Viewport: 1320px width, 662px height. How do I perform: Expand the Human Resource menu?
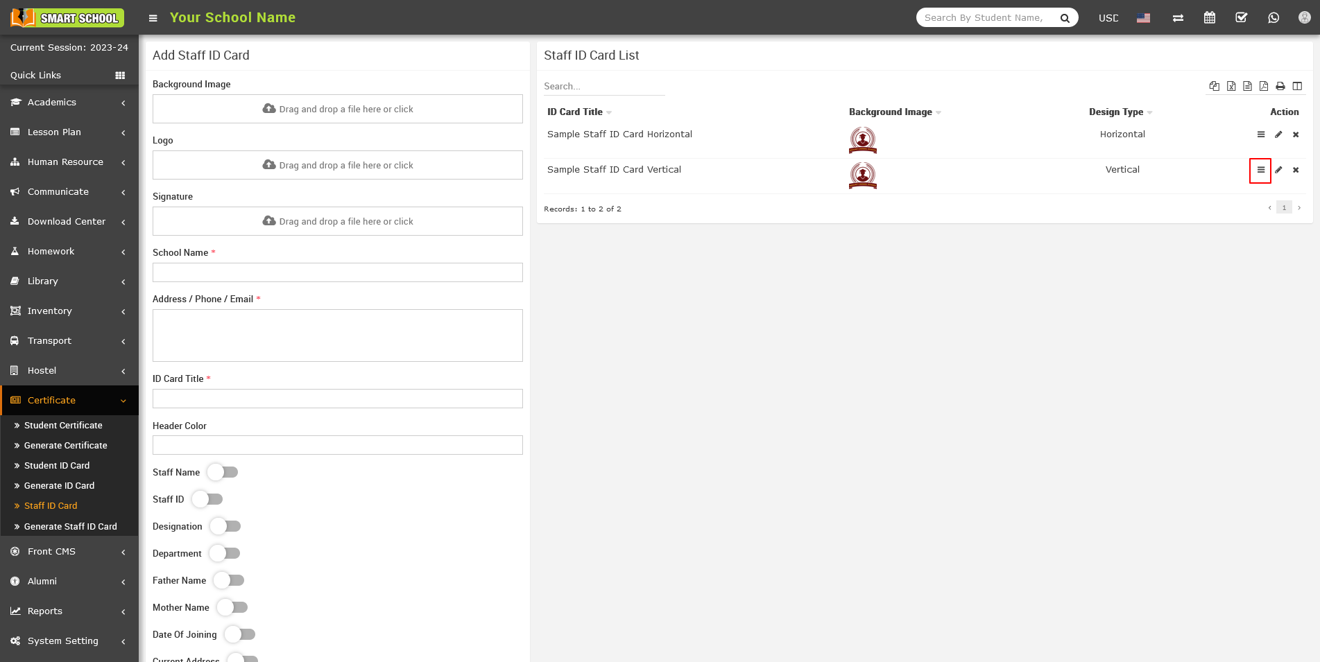(x=66, y=162)
